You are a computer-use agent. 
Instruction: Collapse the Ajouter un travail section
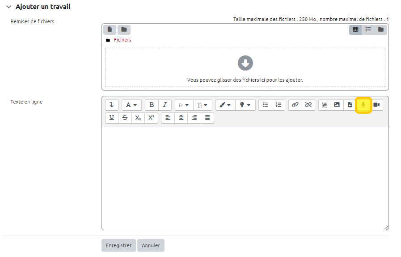click(8, 7)
